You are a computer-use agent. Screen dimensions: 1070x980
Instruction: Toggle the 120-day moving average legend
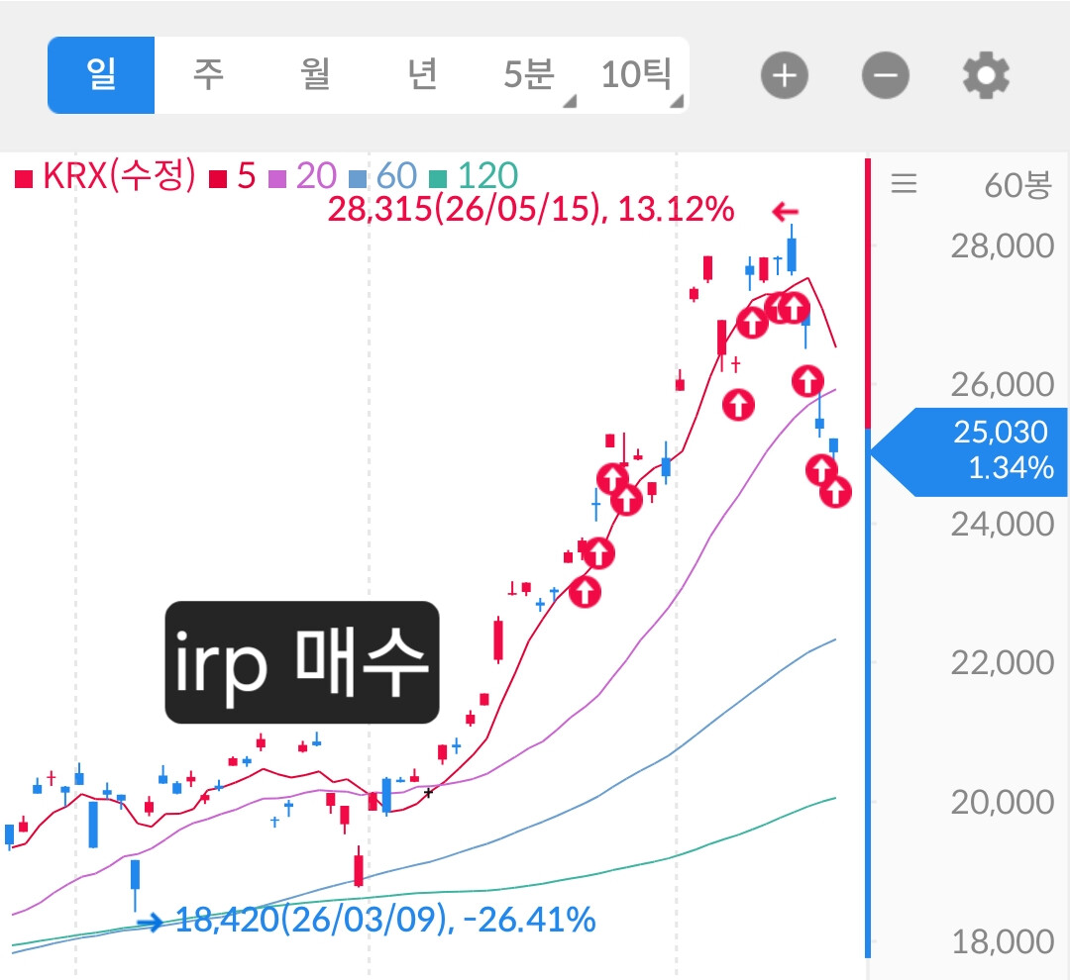(x=474, y=177)
